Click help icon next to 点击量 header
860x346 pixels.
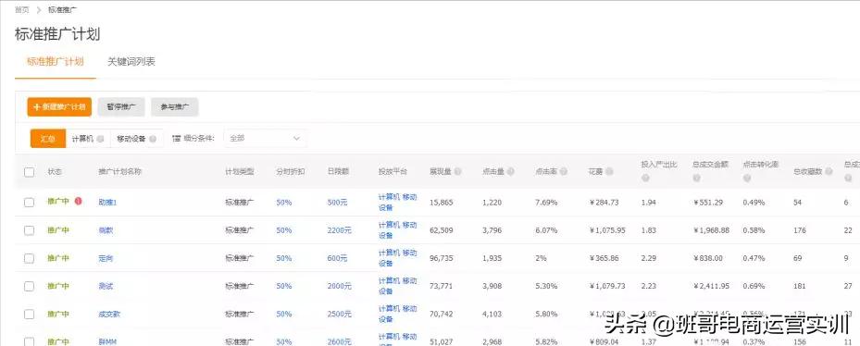click(511, 172)
